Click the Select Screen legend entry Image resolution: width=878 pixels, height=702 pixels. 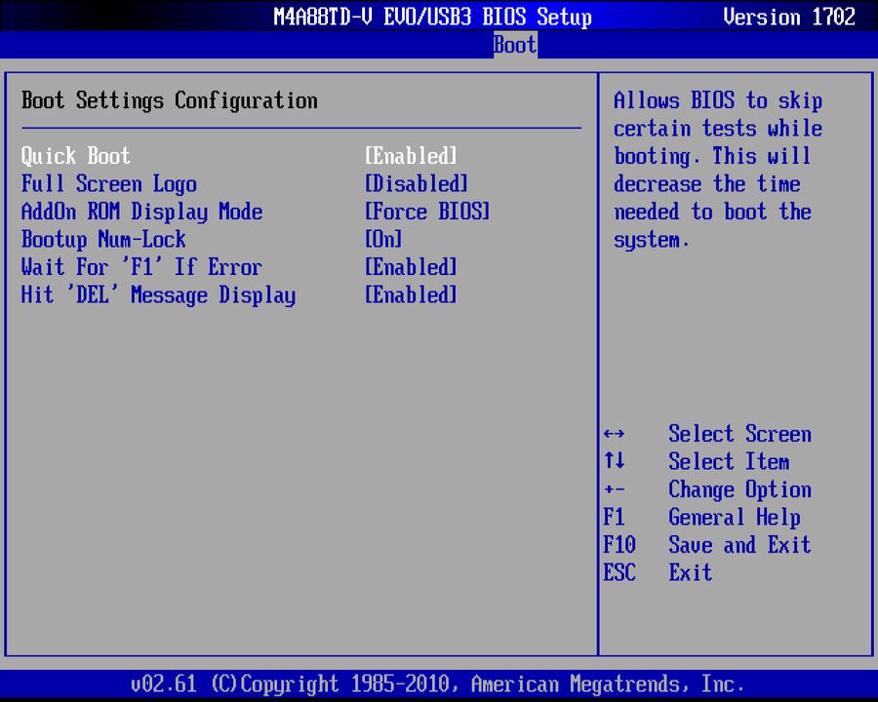(739, 434)
